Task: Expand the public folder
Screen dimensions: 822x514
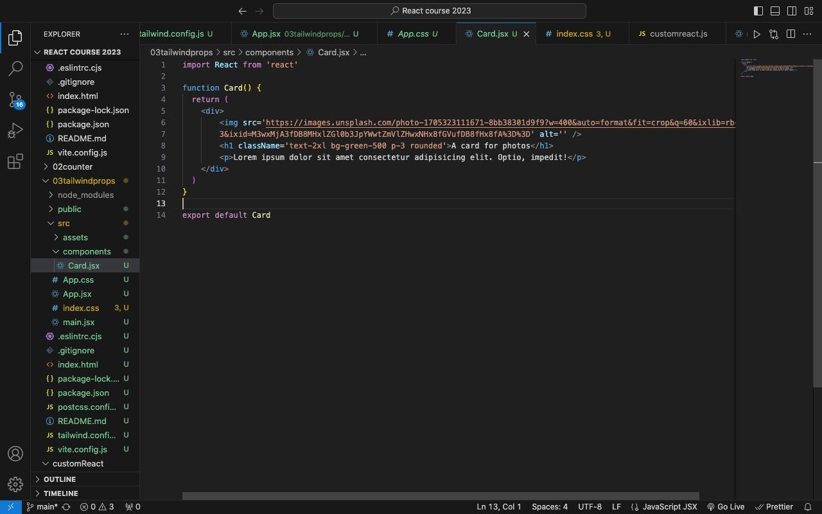Action: pyautogui.click(x=85, y=209)
